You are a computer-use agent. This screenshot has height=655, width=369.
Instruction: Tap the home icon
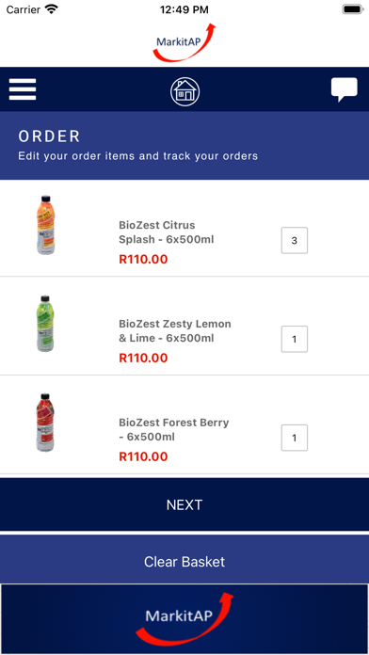pyautogui.click(x=184, y=91)
